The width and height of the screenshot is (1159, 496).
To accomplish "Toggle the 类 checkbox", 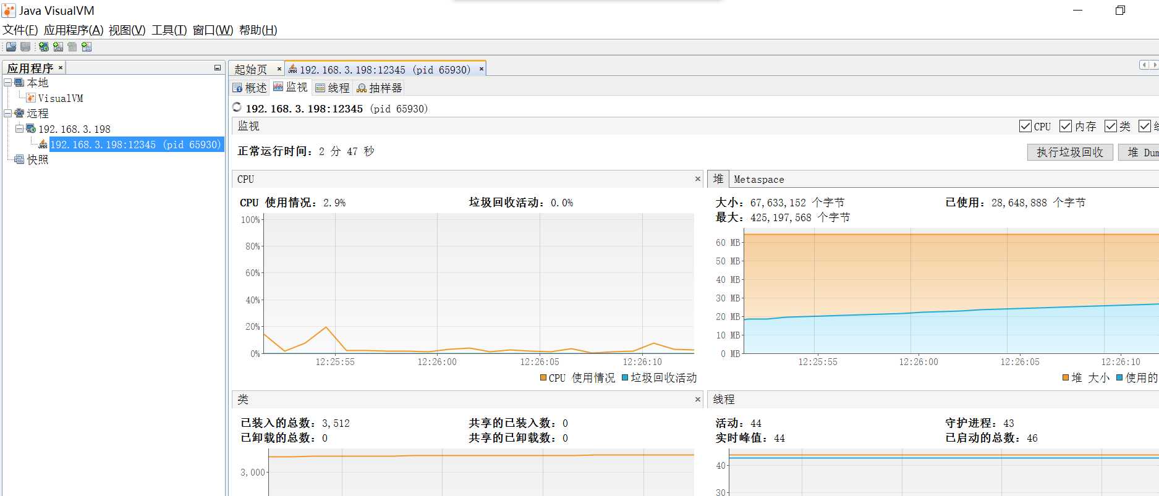I will (x=1111, y=126).
